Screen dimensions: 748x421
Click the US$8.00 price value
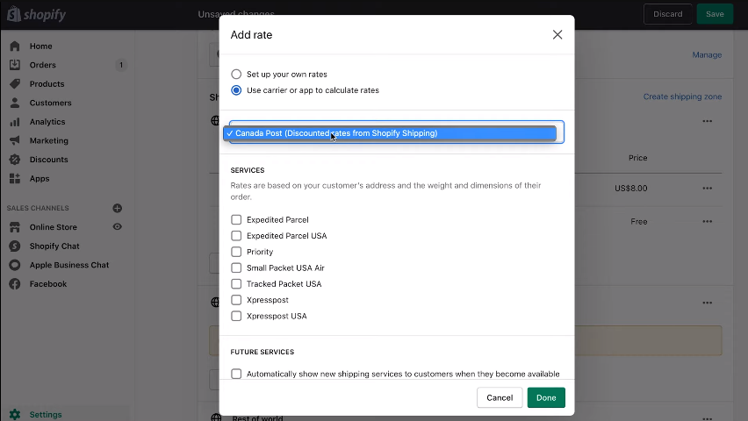(630, 189)
